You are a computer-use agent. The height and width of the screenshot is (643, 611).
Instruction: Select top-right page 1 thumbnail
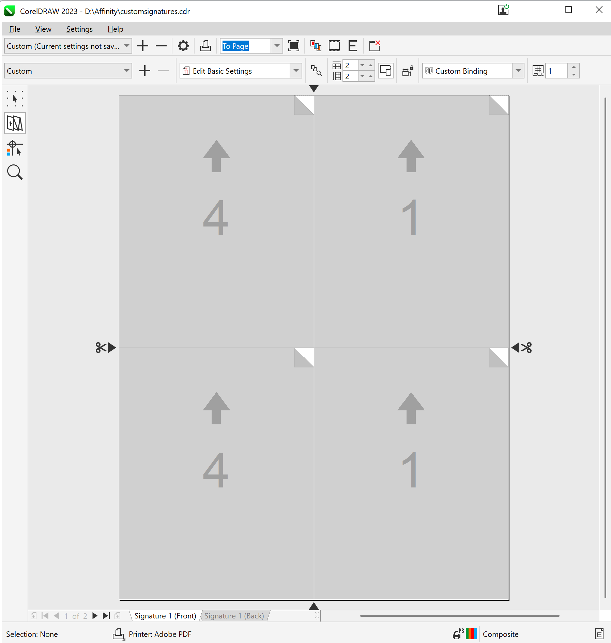(411, 221)
